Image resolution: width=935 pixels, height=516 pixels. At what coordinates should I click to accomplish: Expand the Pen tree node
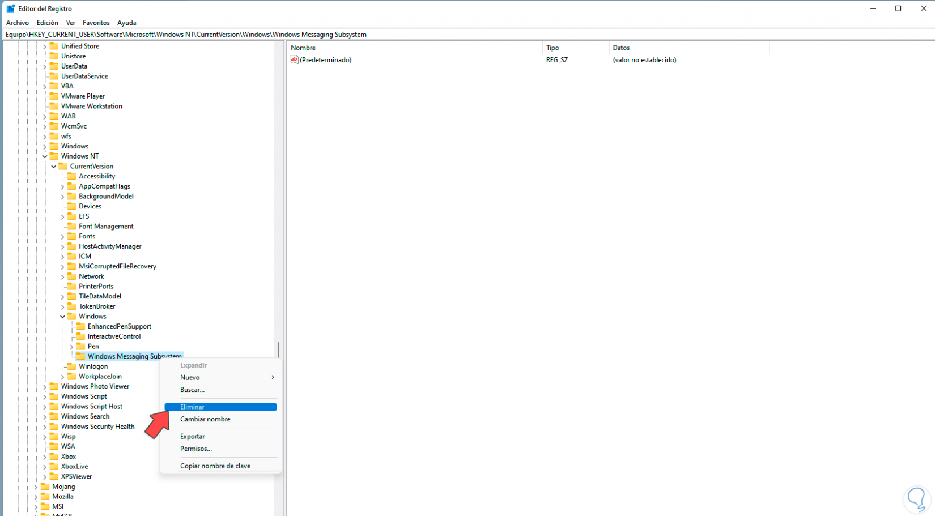tap(72, 347)
